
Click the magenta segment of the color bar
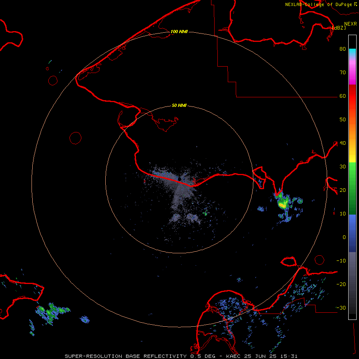click(352, 73)
